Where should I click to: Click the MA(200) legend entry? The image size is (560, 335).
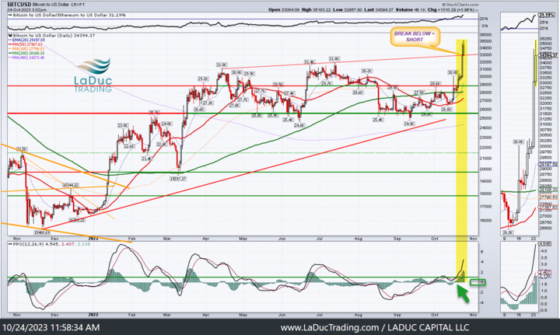coord(26,53)
